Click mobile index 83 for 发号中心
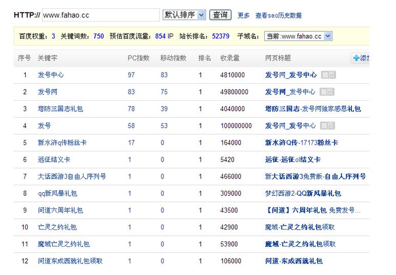 (x=164, y=75)
